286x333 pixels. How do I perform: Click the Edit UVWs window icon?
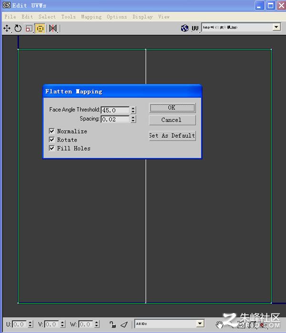click(7, 5)
